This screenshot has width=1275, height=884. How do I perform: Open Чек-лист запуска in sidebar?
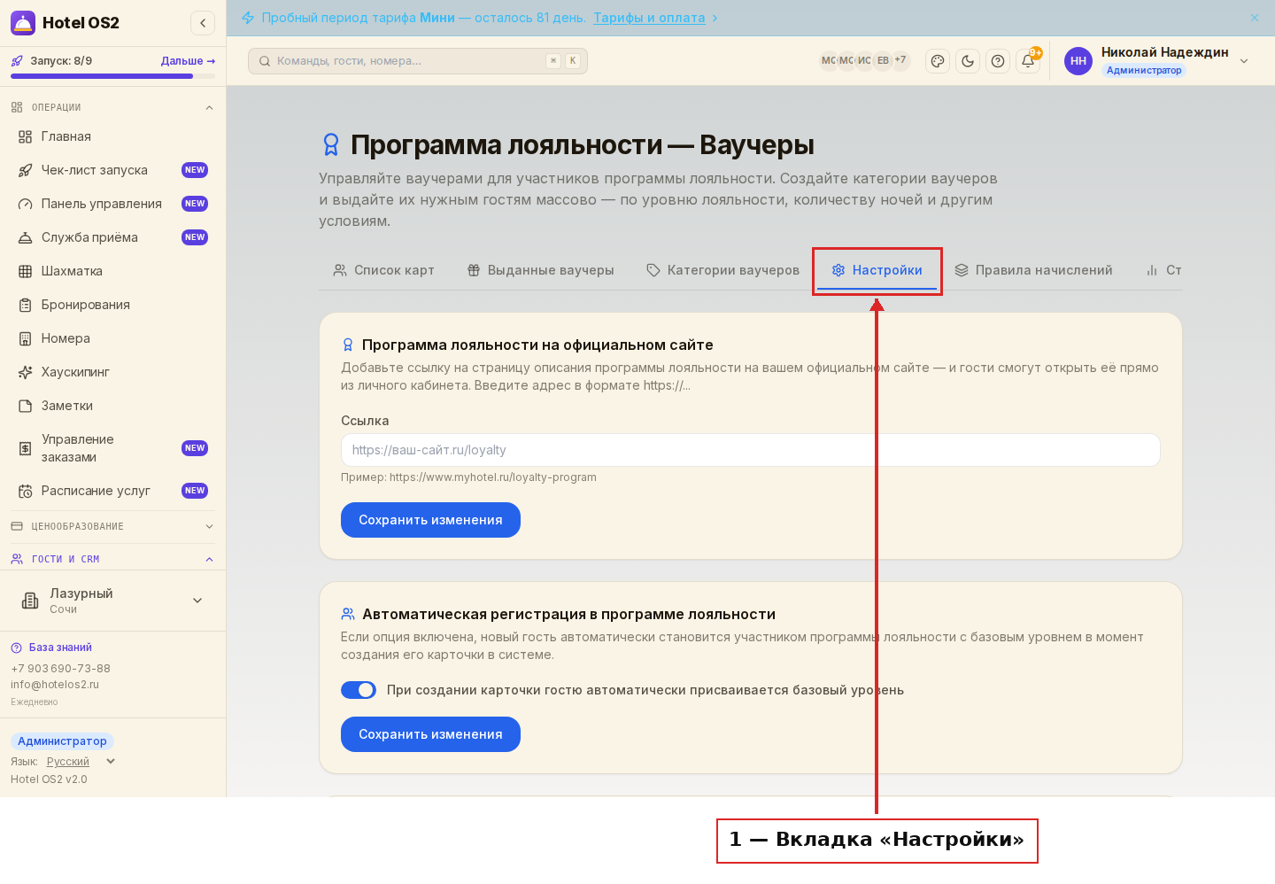point(112,170)
